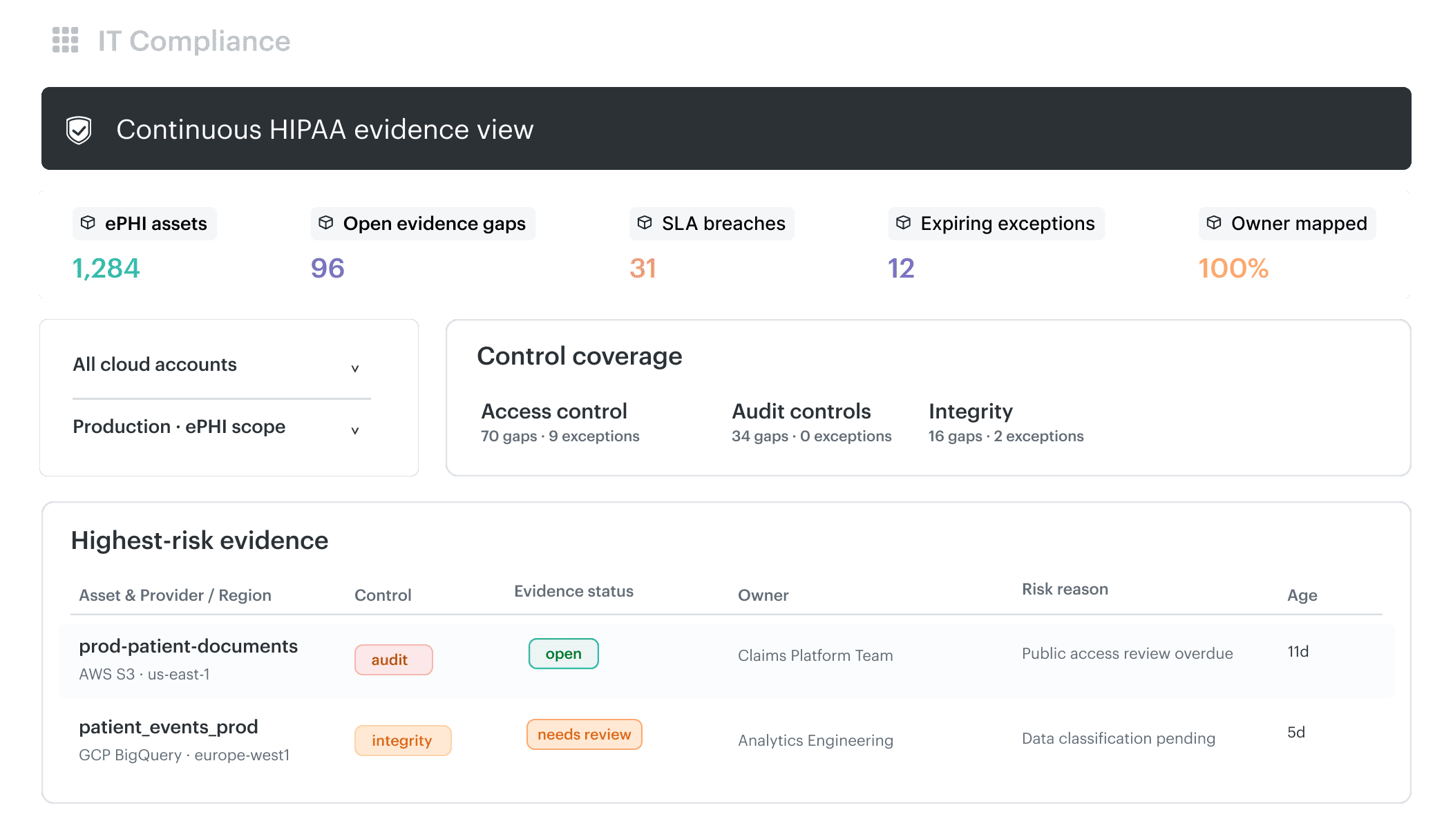Viewport: 1453px width, 839px height.
Task: Click Data classification pending text
Action: (x=1119, y=739)
